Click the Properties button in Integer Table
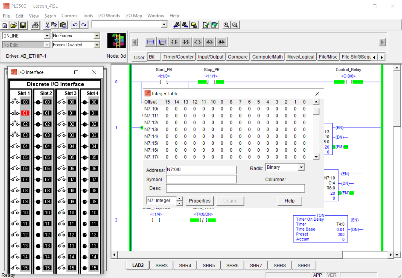 pyautogui.click(x=200, y=201)
